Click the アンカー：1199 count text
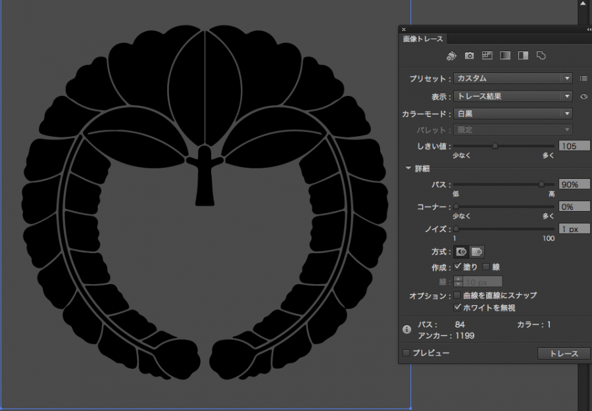The width and height of the screenshot is (592, 411). click(x=446, y=336)
